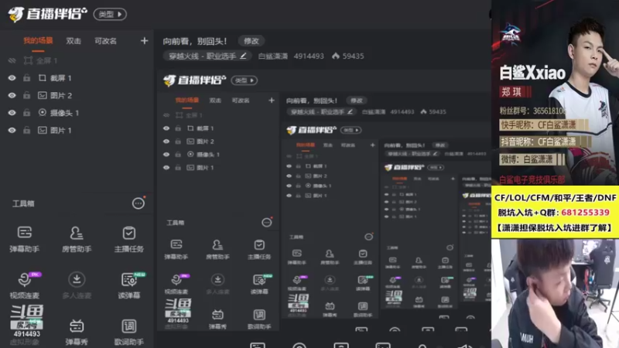Click 修改 next to the stream title
Viewport: 619px width, 348px height.
pos(251,41)
